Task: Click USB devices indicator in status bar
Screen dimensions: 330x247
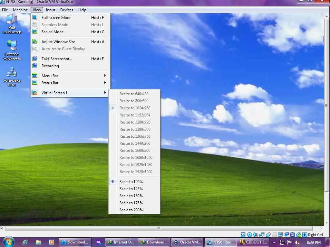Action: point(268,234)
